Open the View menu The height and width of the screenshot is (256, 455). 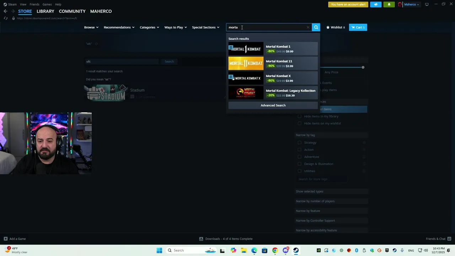pos(23,4)
